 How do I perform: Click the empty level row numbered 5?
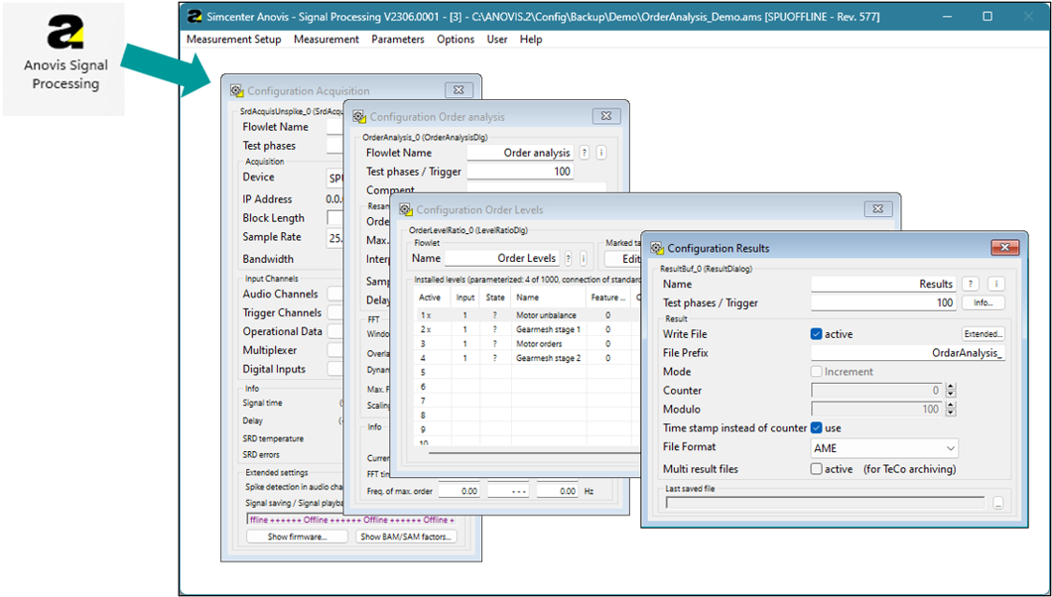[527, 373]
